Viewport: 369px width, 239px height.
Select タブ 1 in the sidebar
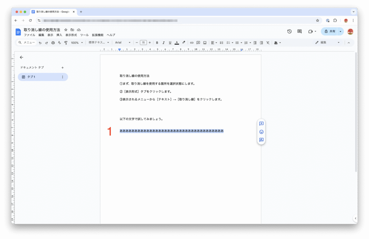coord(43,77)
